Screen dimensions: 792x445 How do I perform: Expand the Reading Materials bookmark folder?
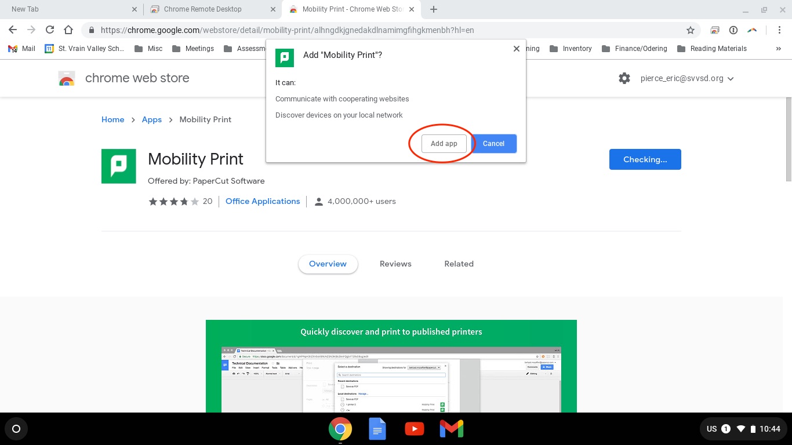711,49
